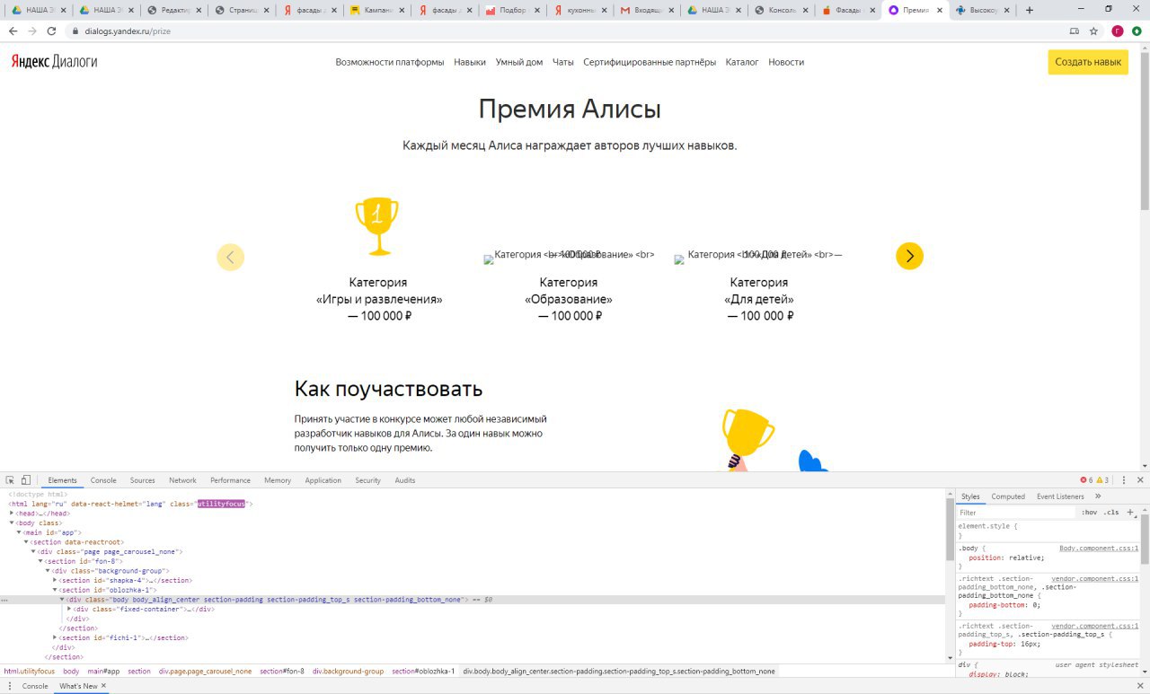Click the carousel next arrow
The width and height of the screenshot is (1150, 694).
tap(909, 256)
